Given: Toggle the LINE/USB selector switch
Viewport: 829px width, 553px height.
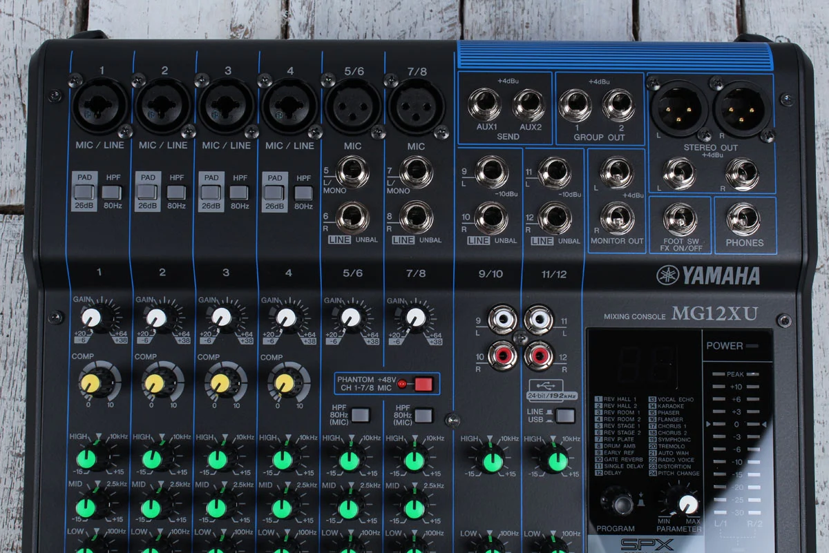Looking at the screenshot, I should 565,415.
